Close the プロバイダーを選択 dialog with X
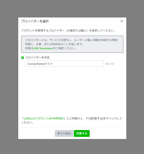The width and height of the screenshot is (144, 154). click(x=122, y=21)
